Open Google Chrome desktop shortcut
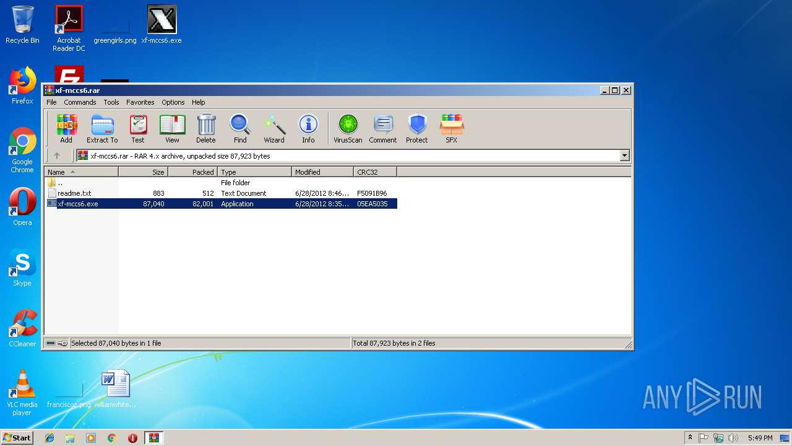 22,151
